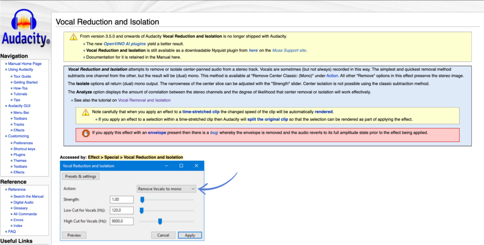
Task: Click the 'here' download link
Action: click(x=253, y=51)
